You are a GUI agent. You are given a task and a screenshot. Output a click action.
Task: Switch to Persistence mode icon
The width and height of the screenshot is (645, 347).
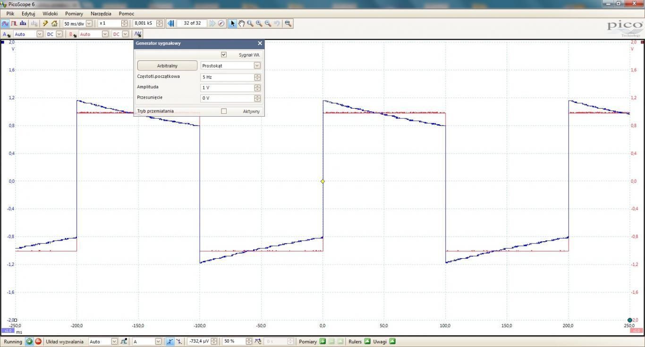tap(14, 23)
